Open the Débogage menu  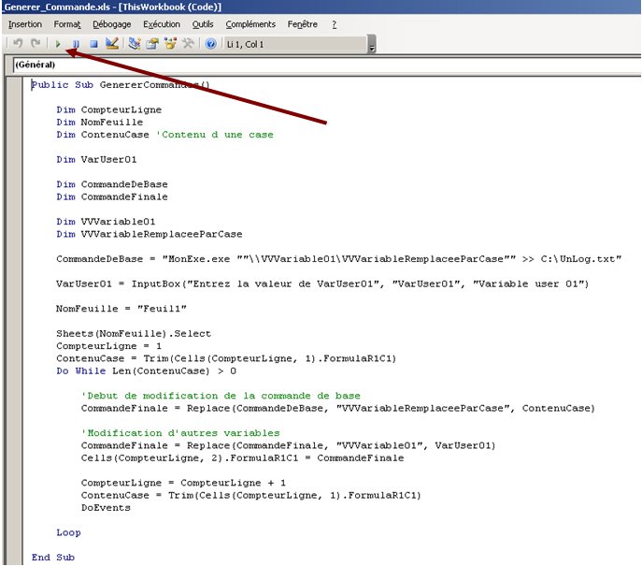[x=111, y=24]
